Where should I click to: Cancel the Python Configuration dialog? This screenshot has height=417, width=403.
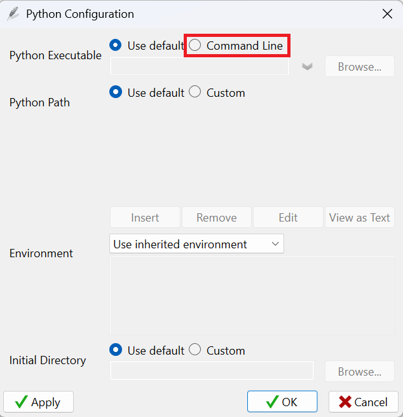(364, 402)
